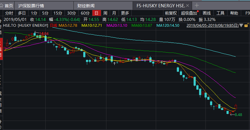Click the 8.48 low price marker

coord(238,115)
